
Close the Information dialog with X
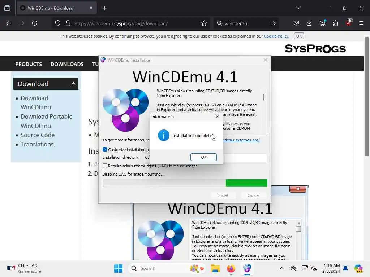(x=217, y=116)
